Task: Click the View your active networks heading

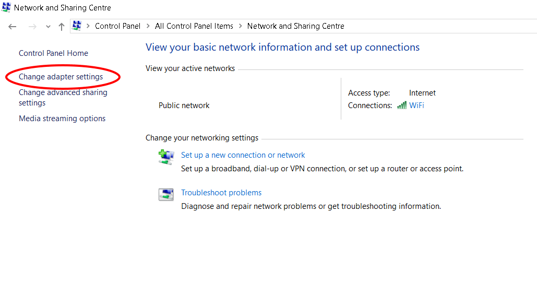Action: [x=190, y=68]
